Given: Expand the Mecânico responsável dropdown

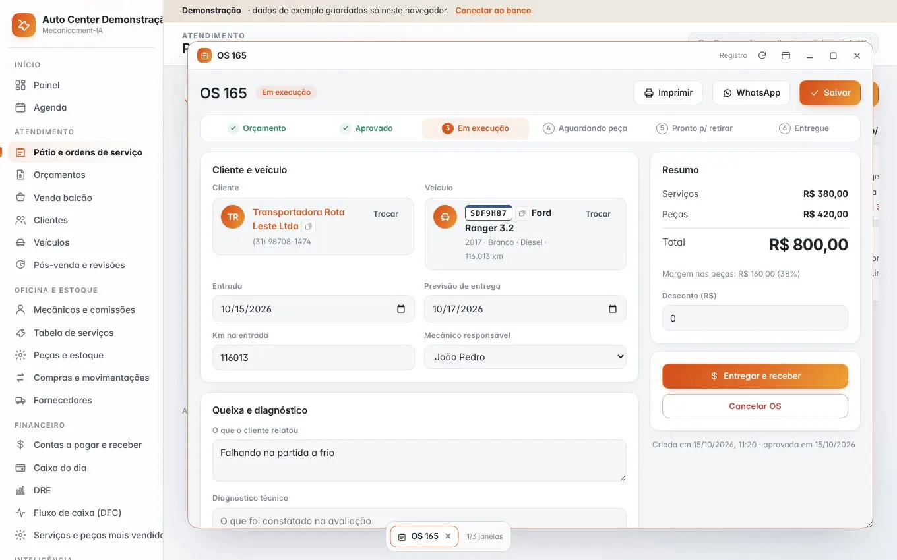Looking at the screenshot, I should tap(525, 357).
